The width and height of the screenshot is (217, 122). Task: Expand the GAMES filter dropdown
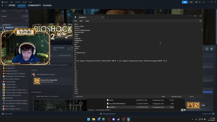(x=11, y=16)
